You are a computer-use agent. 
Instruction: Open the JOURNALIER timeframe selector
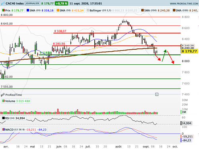tap(32, 4)
